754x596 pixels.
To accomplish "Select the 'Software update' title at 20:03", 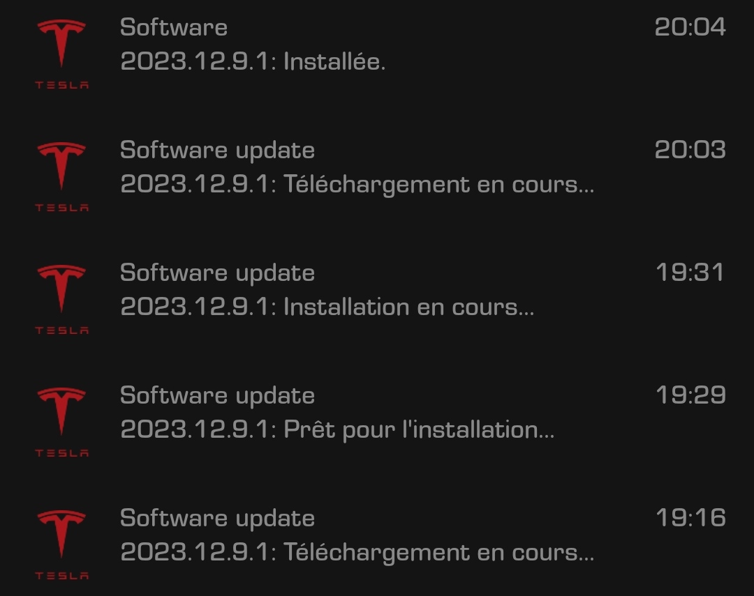I will point(217,152).
